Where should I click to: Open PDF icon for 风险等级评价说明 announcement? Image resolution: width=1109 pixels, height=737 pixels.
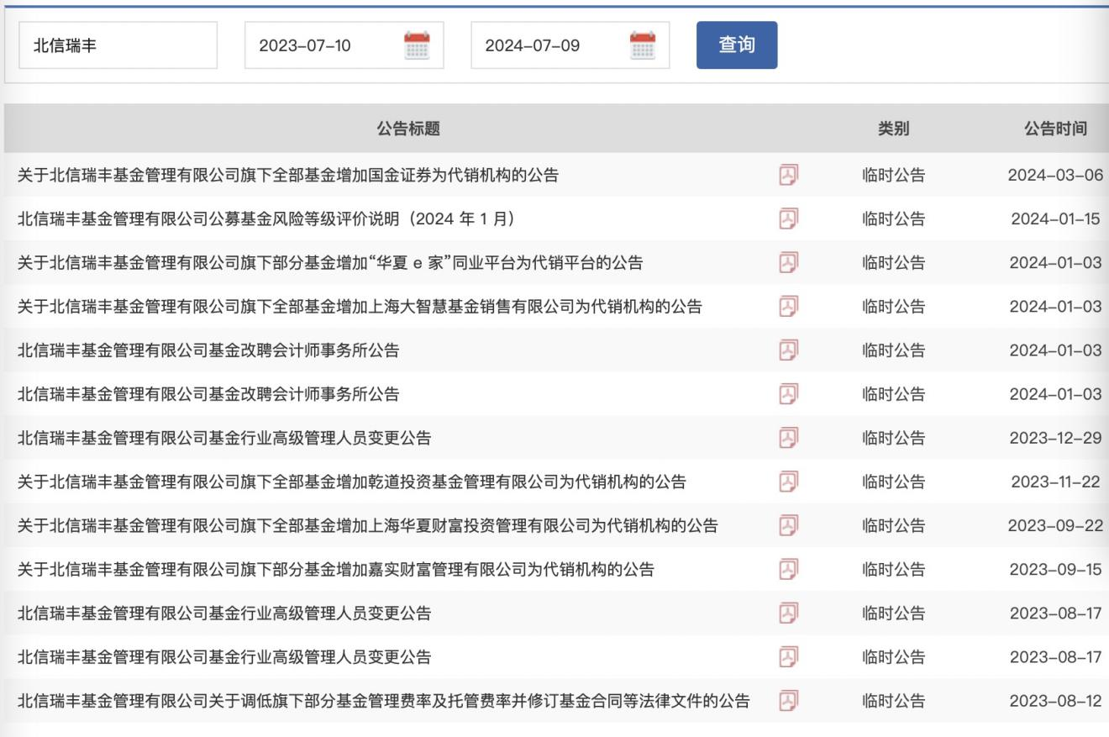788,218
